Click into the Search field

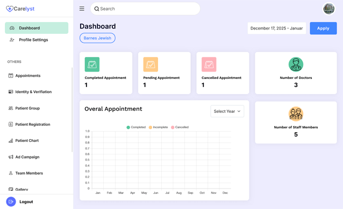[145, 9]
